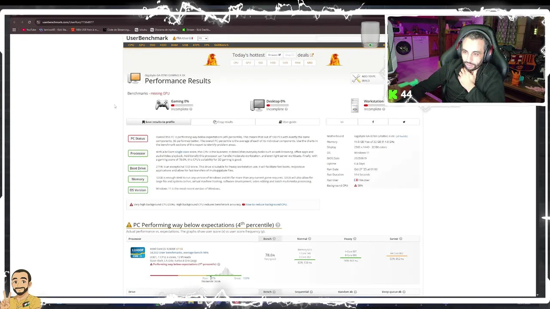Click the Sequential column help icon
Screen dimensions: 550x309
[x=311, y=292]
